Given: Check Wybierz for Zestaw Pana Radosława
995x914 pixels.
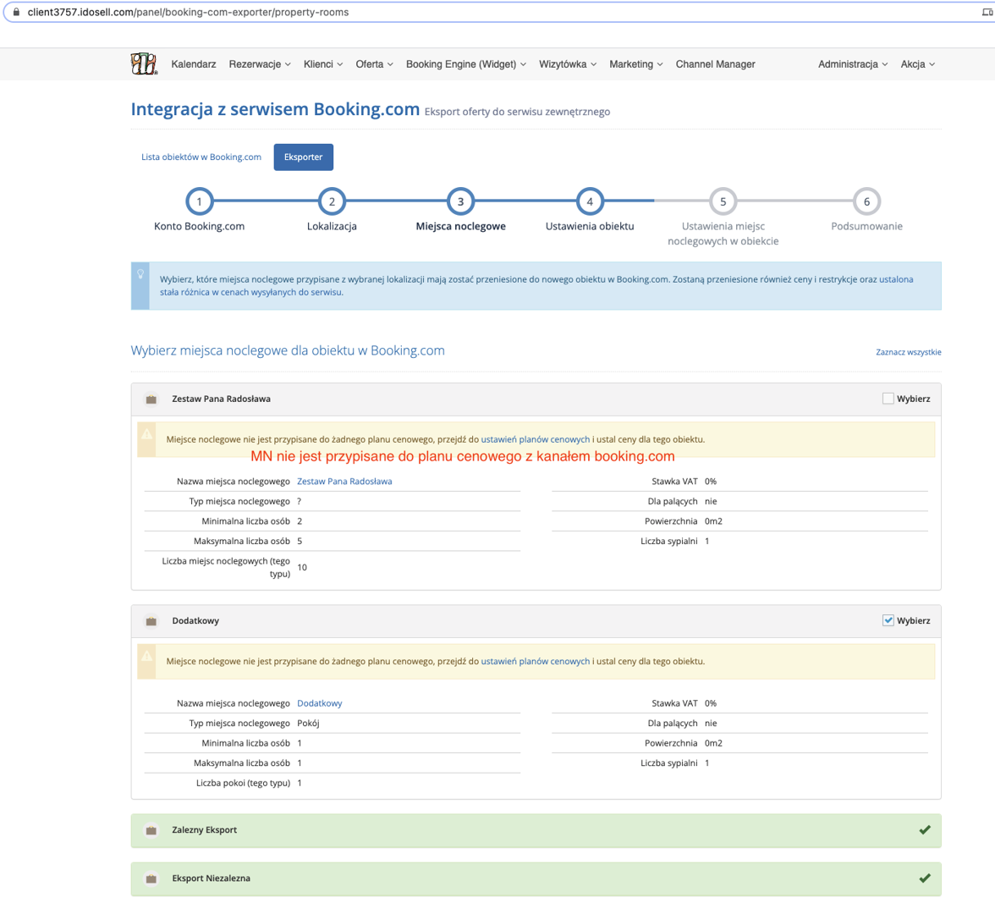Looking at the screenshot, I should pos(888,399).
